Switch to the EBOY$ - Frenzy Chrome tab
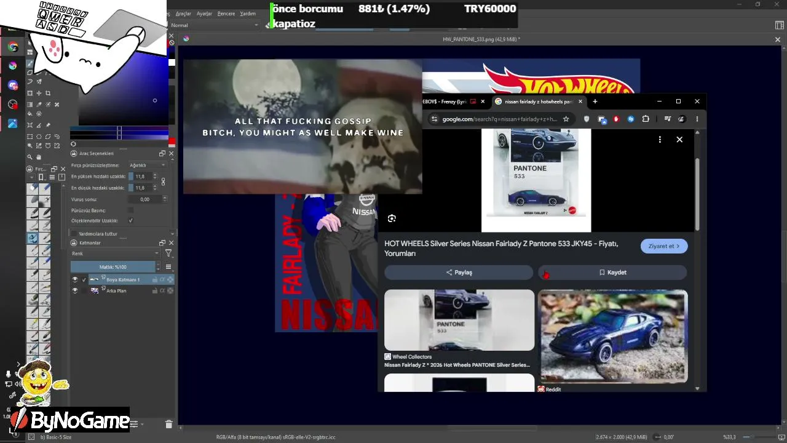This screenshot has height=443, width=787. pyautogui.click(x=453, y=102)
